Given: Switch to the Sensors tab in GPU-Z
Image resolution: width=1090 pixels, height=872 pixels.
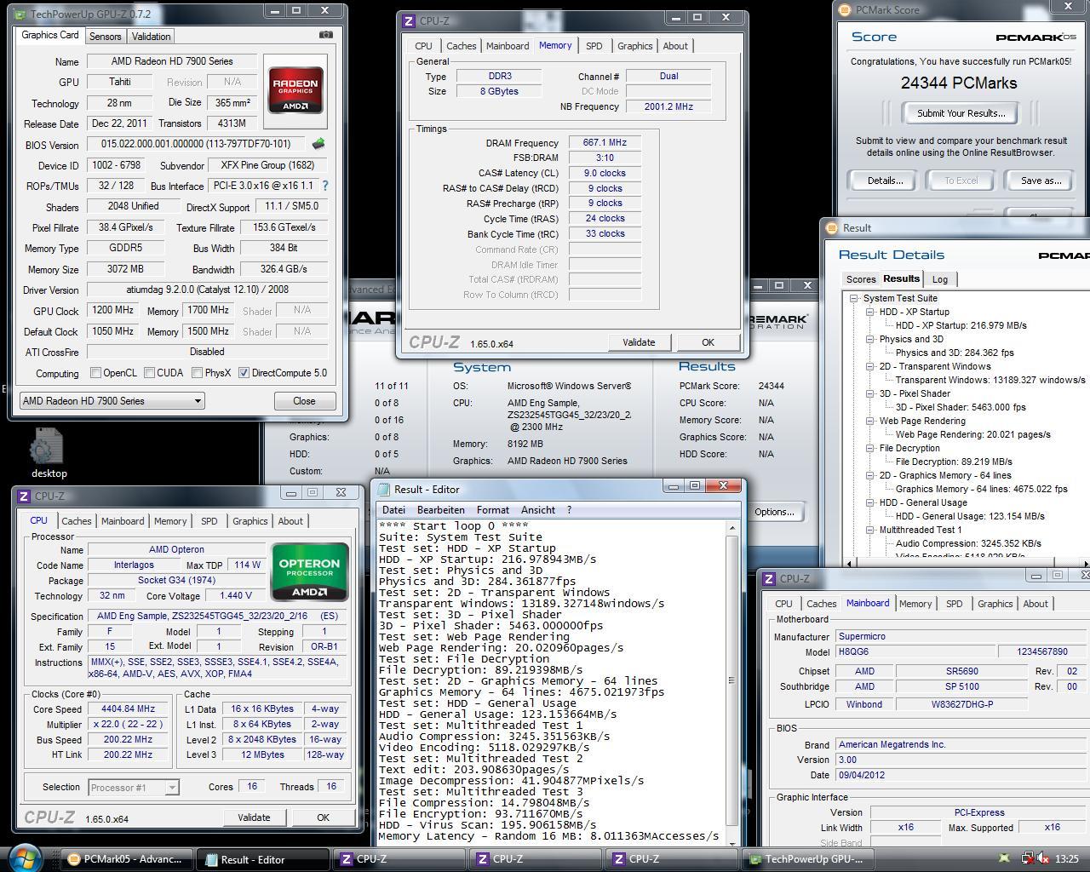Looking at the screenshot, I should tap(105, 37).
